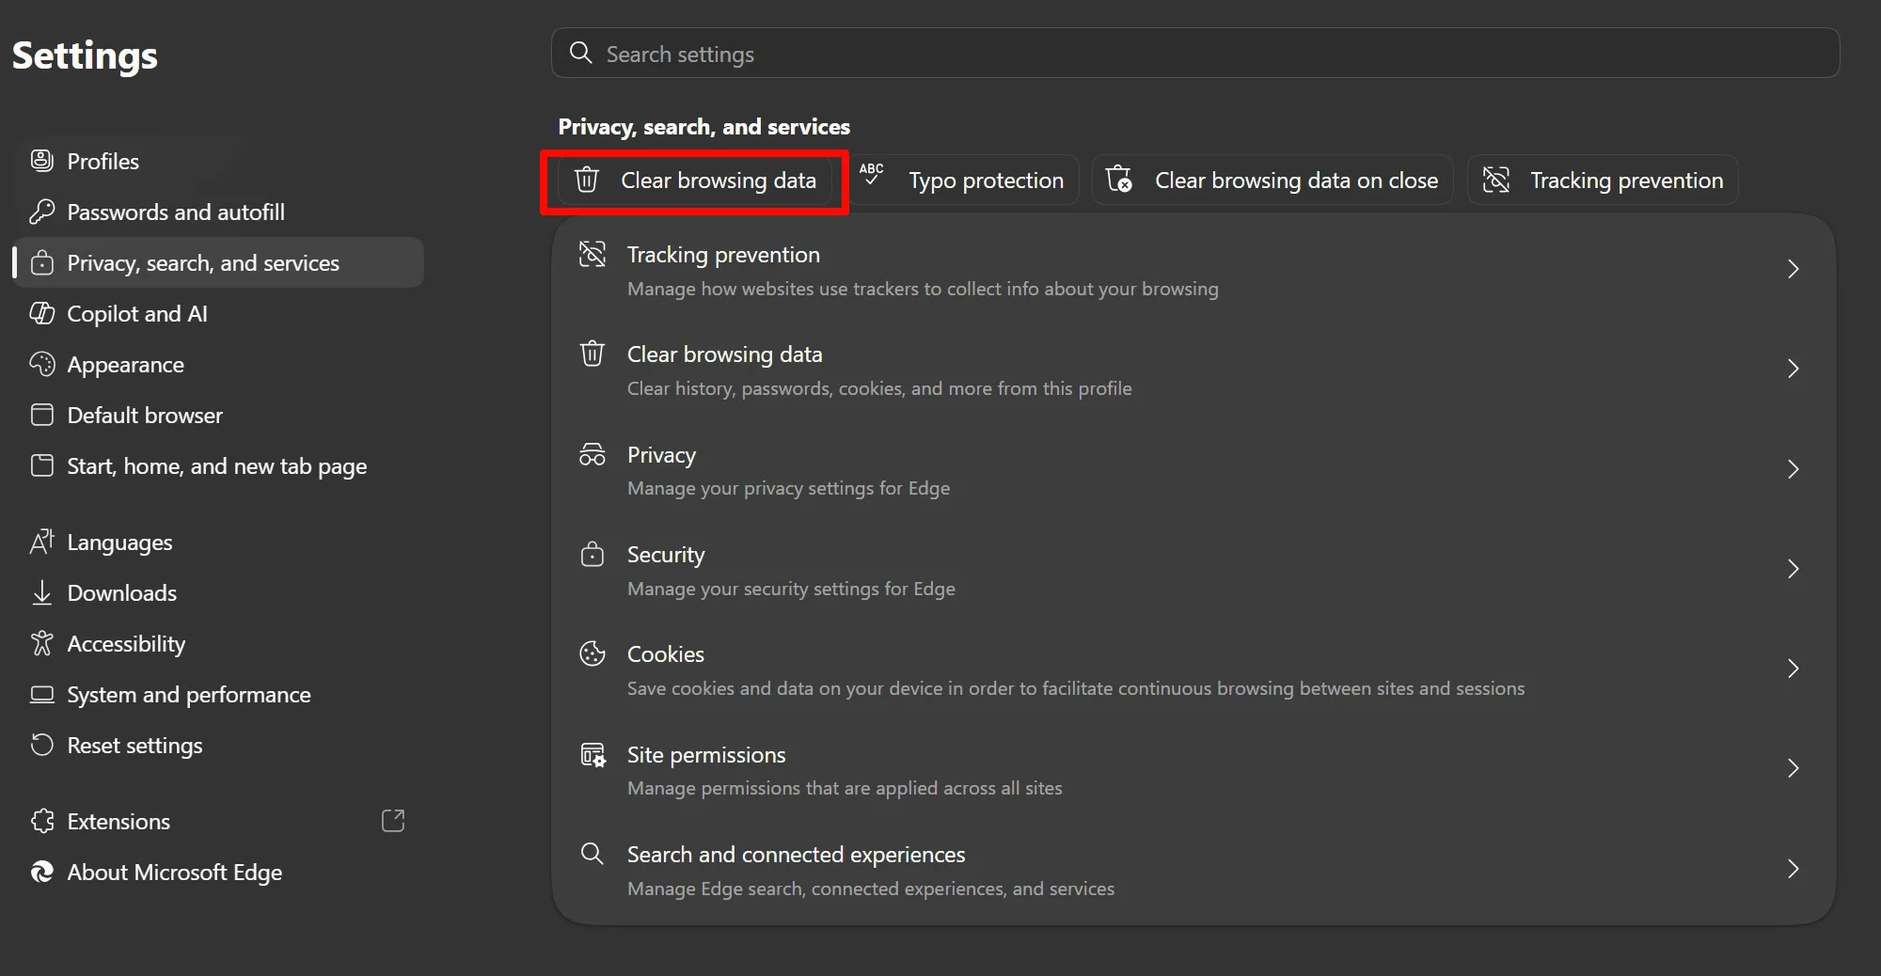This screenshot has width=1881, height=976.
Task: Click the Privacy spy glasses icon in the list
Action: tap(593, 454)
